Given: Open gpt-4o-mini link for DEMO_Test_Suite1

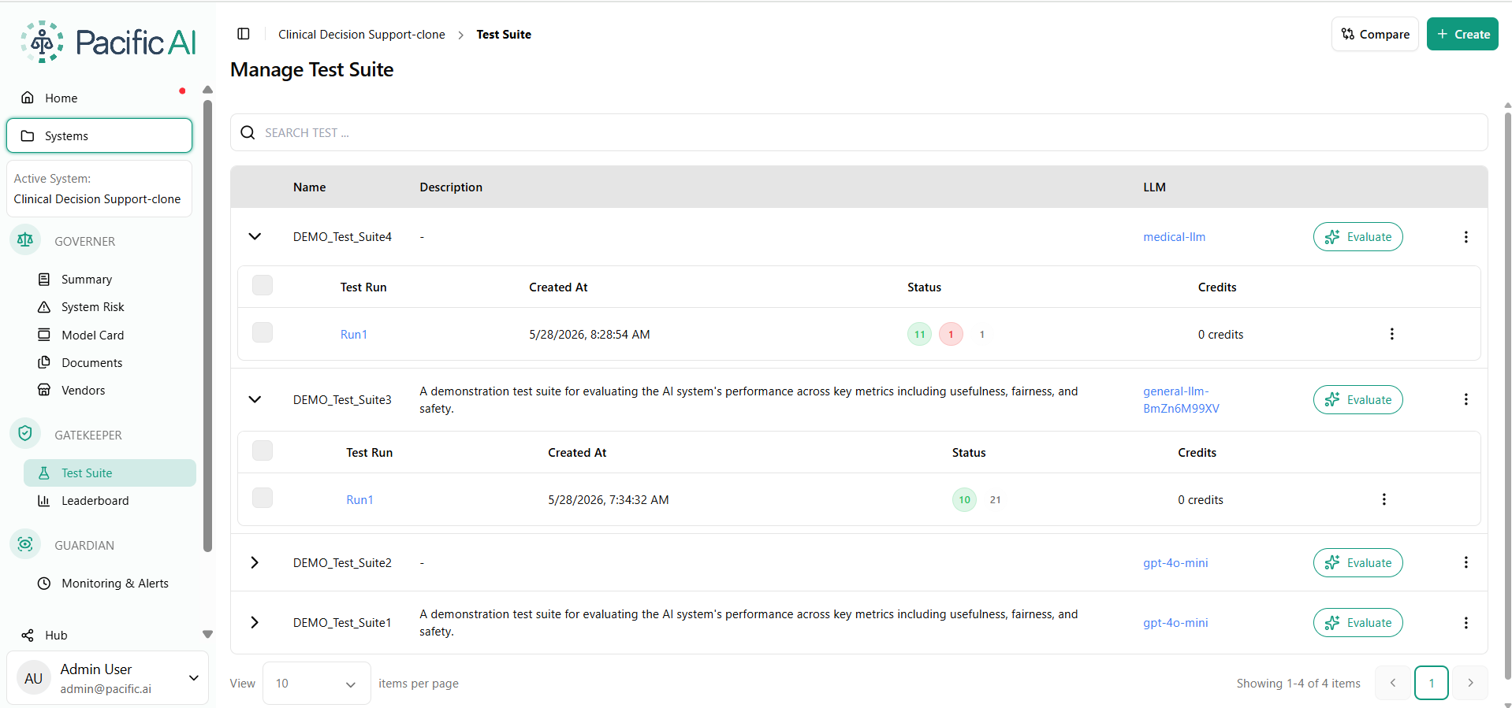Looking at the screenshot, I should [x=1175, y=623].
